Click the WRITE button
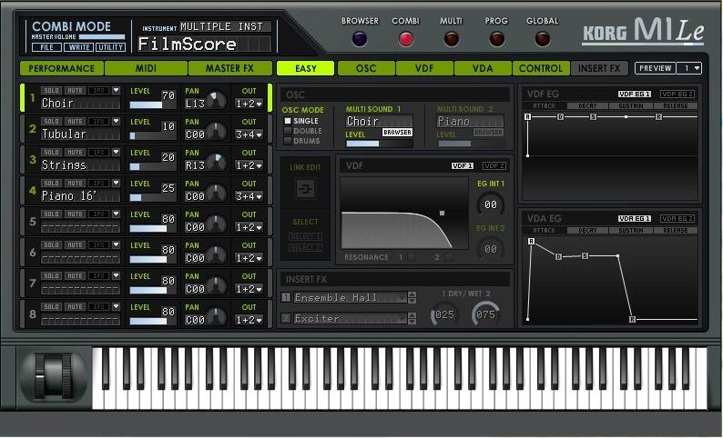The height and width of the screenshot is (438, 723). click(79, 47)
